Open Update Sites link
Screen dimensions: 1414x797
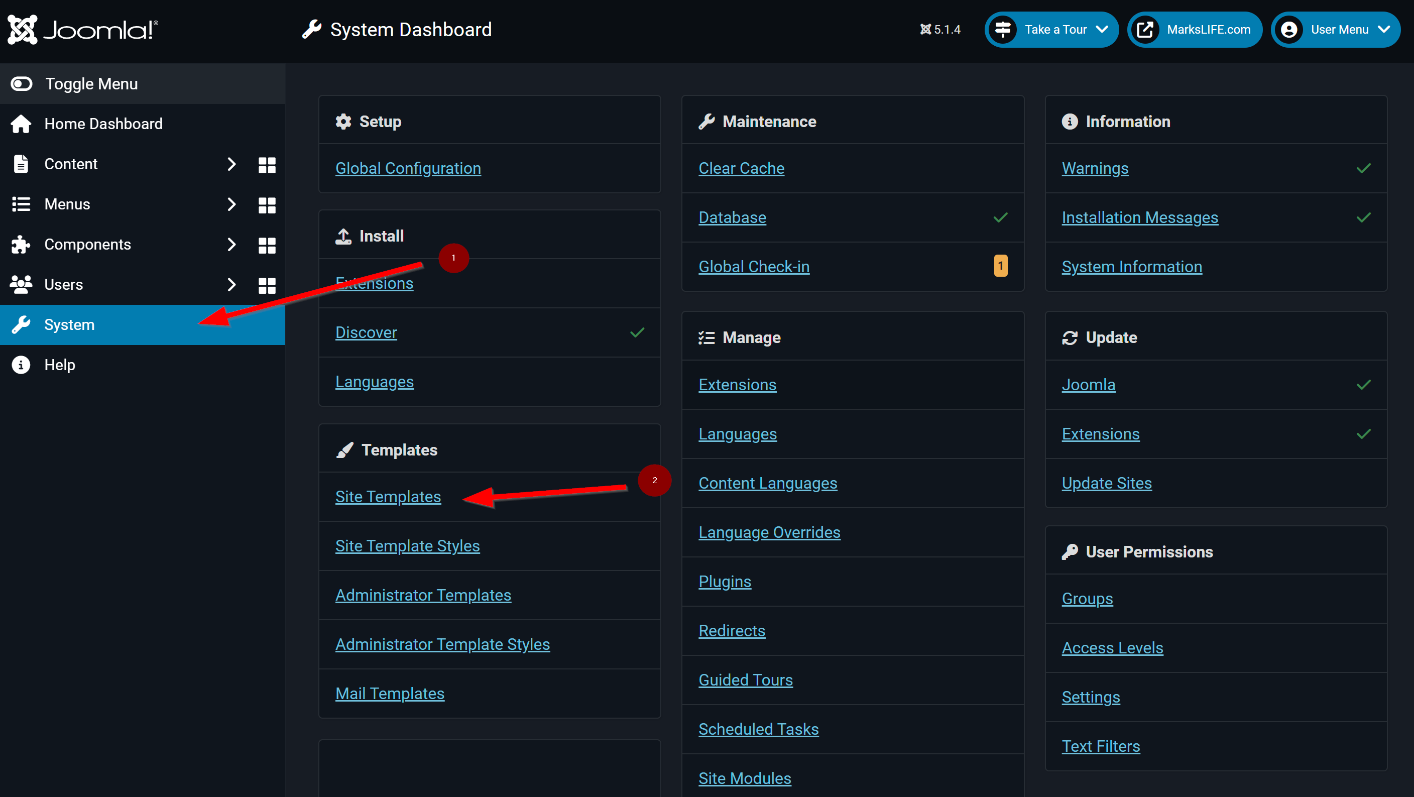pos(1107,483)
